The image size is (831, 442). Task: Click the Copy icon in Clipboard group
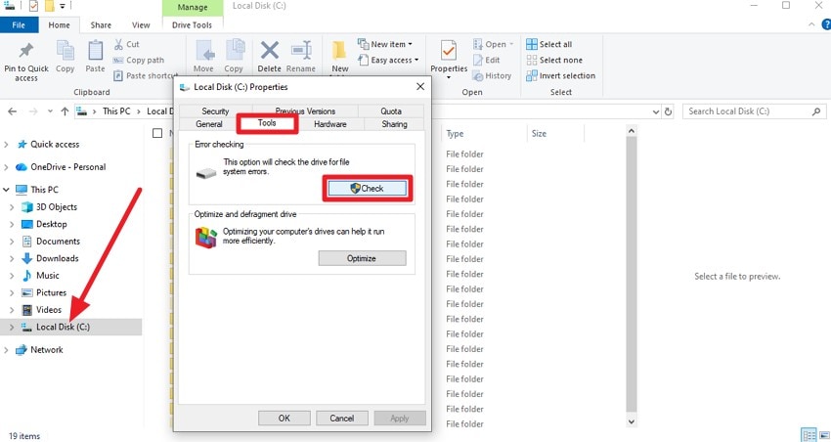click(x=66, y=52)
